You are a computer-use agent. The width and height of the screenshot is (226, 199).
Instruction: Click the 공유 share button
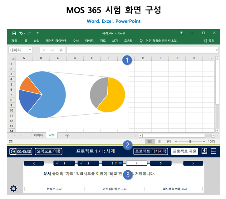pos(209,41)
